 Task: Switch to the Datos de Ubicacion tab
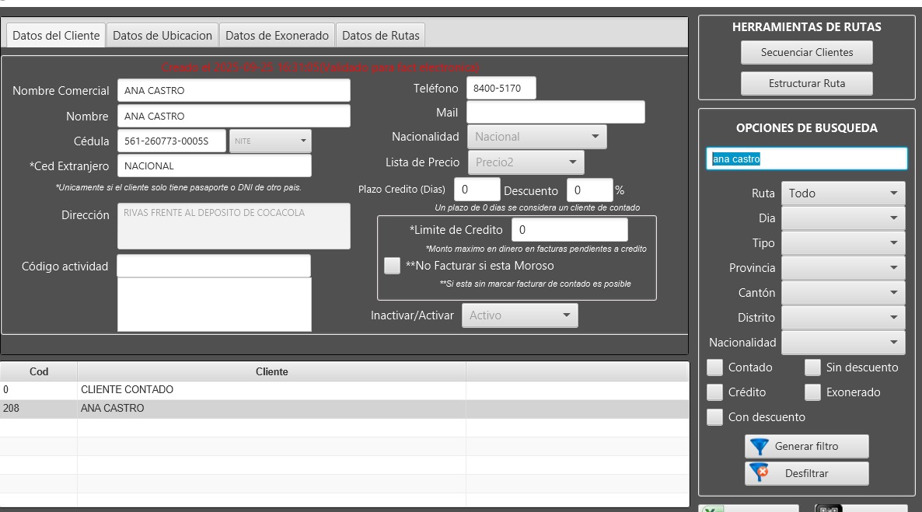click(162, 36)
